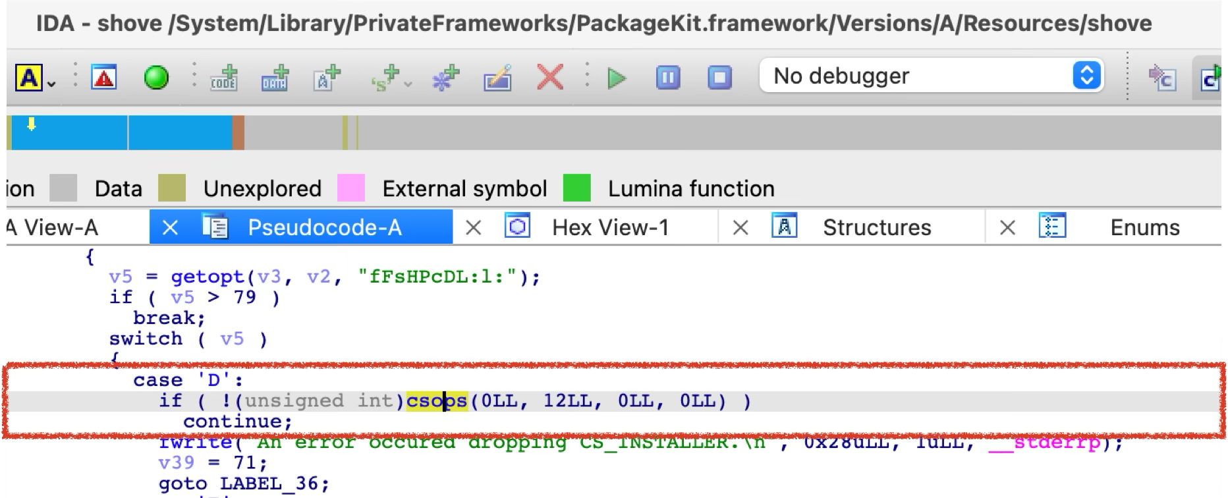This screenshot has width=1228, height=498.
Task: Click the arrow 'C' icon right of debugger box
Action: 1162,78
